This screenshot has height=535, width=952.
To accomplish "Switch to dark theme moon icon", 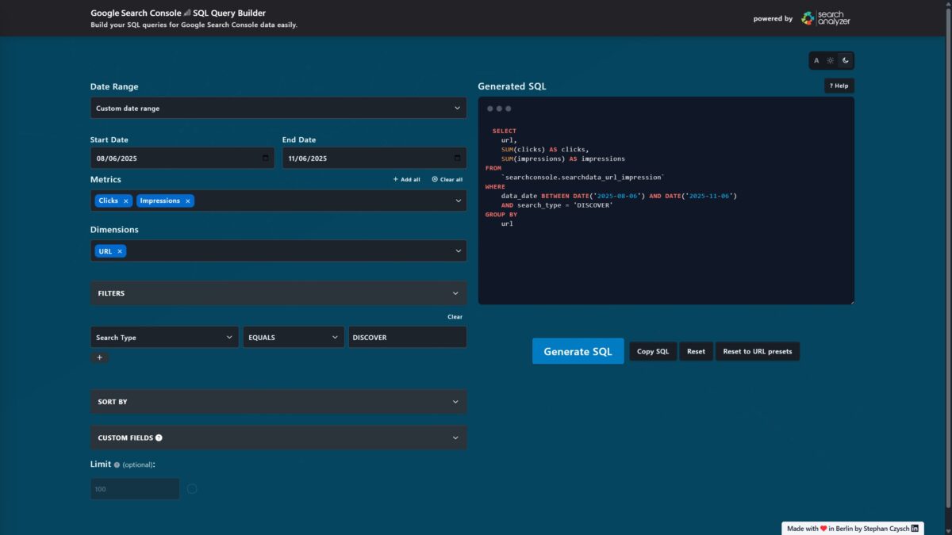I will (846, 60).
